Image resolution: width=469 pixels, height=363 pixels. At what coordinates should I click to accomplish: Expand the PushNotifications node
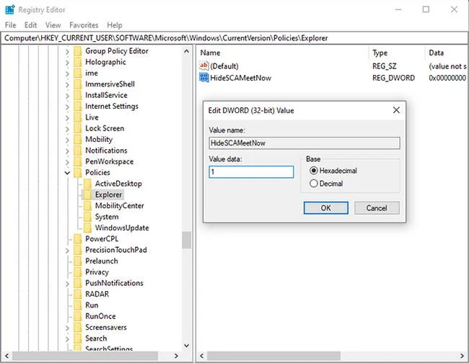(x=67, y=283)
